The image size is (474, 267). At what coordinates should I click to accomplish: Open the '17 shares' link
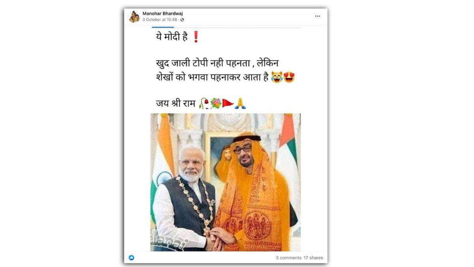(x=313, y=258)
